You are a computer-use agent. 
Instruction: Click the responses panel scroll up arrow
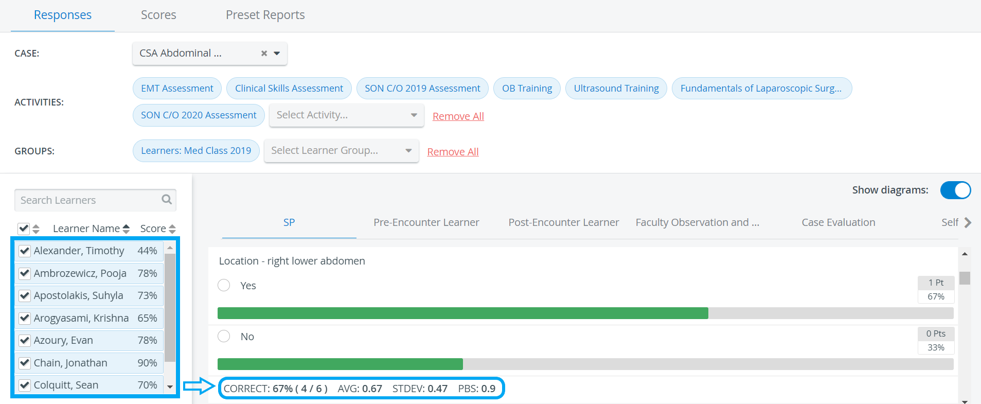(x=965, y=254)
